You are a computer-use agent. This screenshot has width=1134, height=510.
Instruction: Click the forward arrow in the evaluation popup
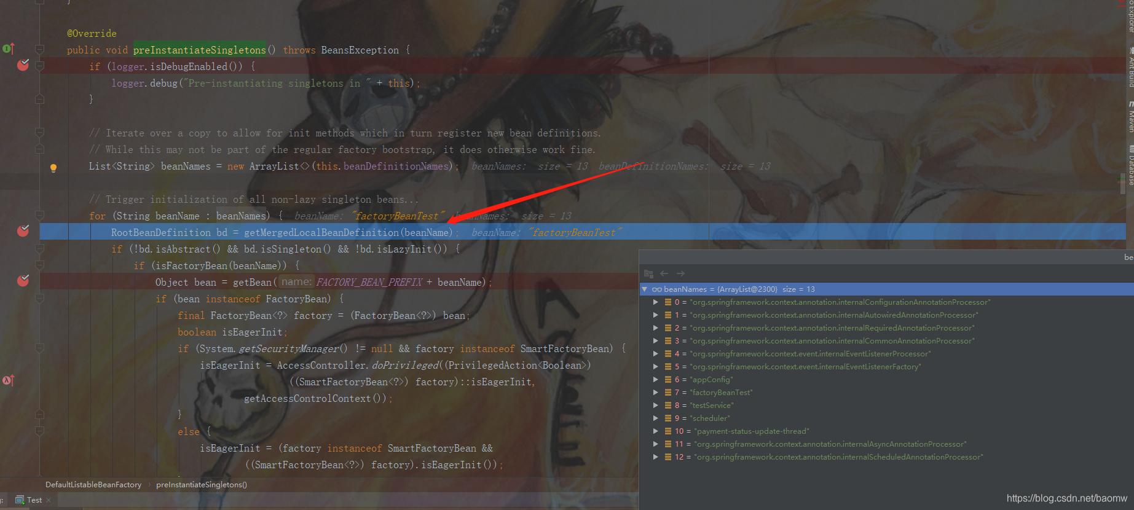coord(680,273)
